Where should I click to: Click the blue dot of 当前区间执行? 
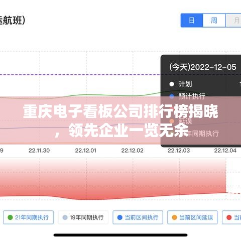[120, 217]
